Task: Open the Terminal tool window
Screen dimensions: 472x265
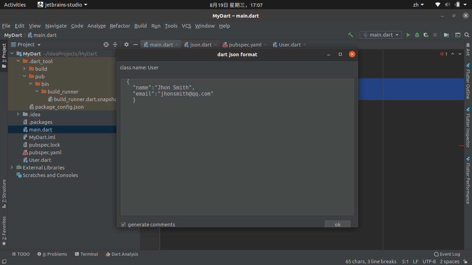Action: 86,254
